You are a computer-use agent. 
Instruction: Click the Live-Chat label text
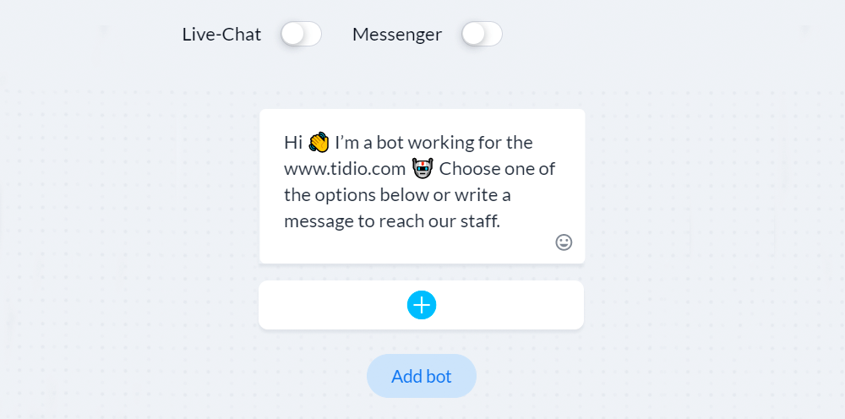pyautogui.click(x=221, y=35)
